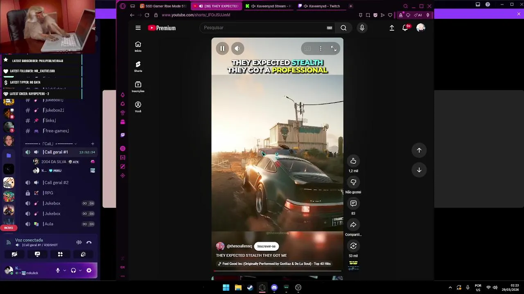
Task: Open the on-screen keyboard icon in search
Action: click(x=330, y=28)
